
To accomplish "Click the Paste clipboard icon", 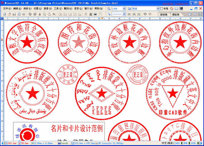I will (x=49, y=14).
